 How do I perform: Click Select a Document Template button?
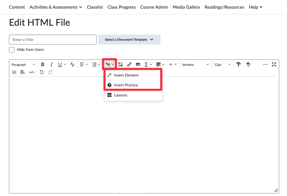tap(129, 40)
